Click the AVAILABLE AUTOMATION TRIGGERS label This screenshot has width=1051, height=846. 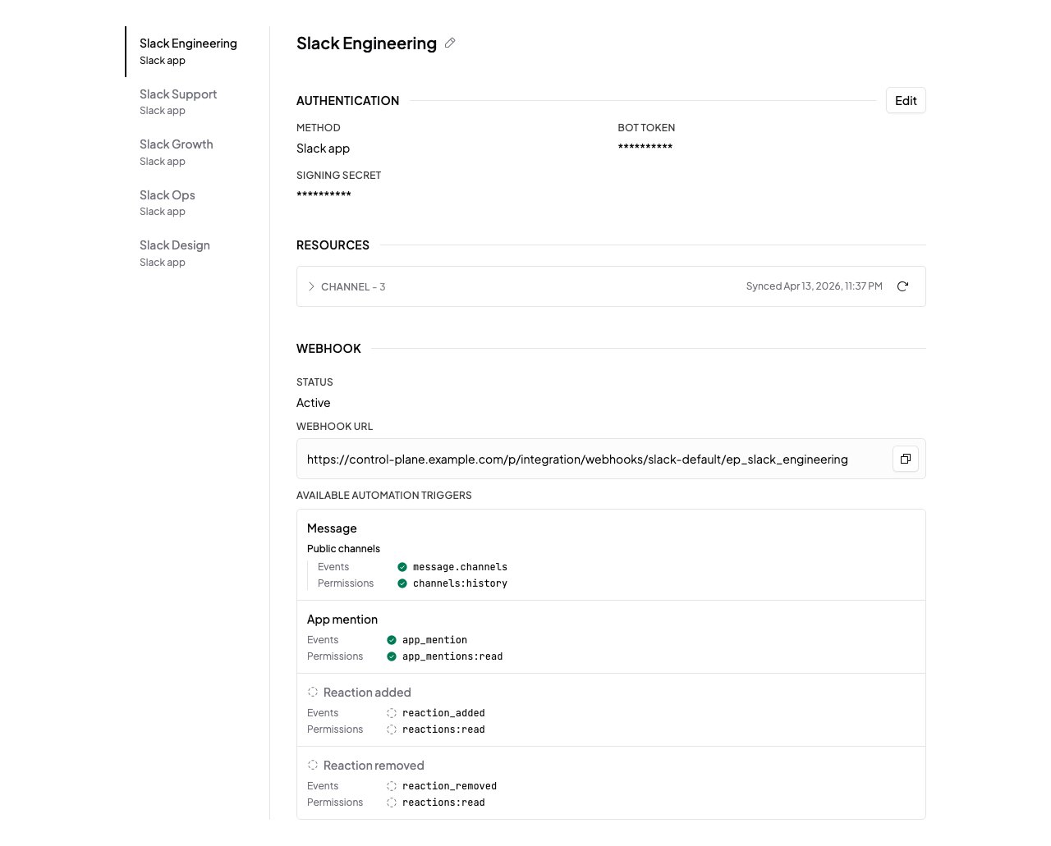[383, 496]
